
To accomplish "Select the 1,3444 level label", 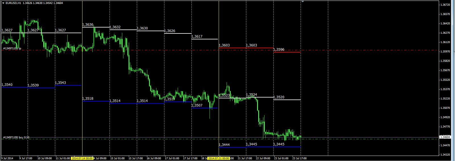I will [224, 145].
